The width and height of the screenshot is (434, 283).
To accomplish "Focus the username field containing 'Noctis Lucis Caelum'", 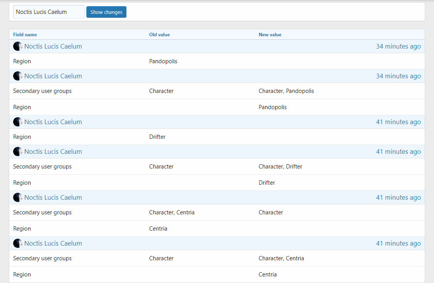I will [x=49, y=12].
